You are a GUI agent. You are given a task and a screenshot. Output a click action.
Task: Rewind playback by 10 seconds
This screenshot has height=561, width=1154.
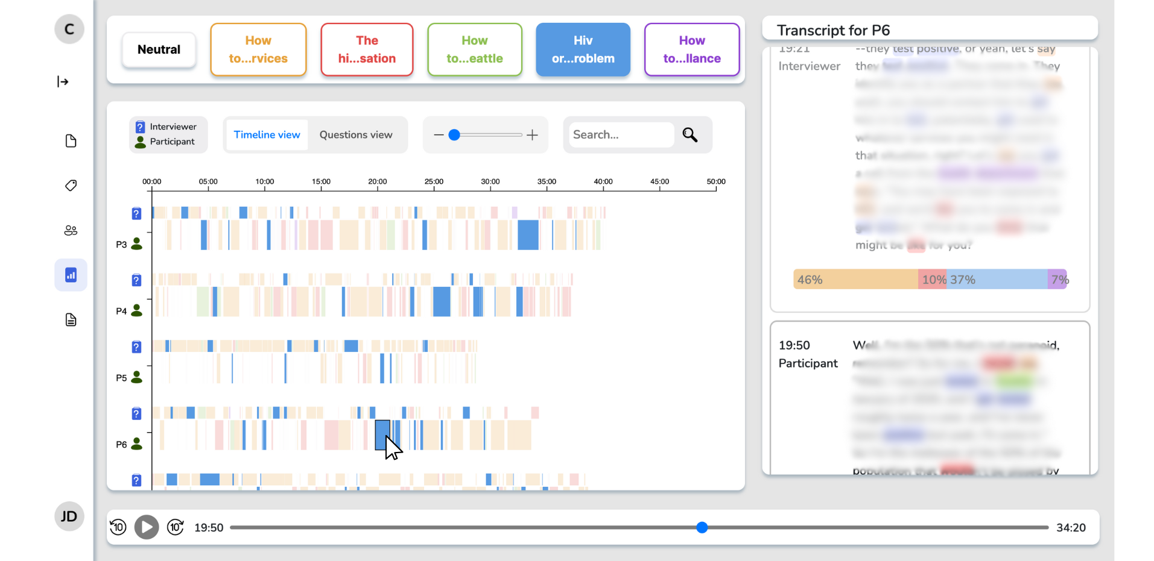(x=118, y=527)
